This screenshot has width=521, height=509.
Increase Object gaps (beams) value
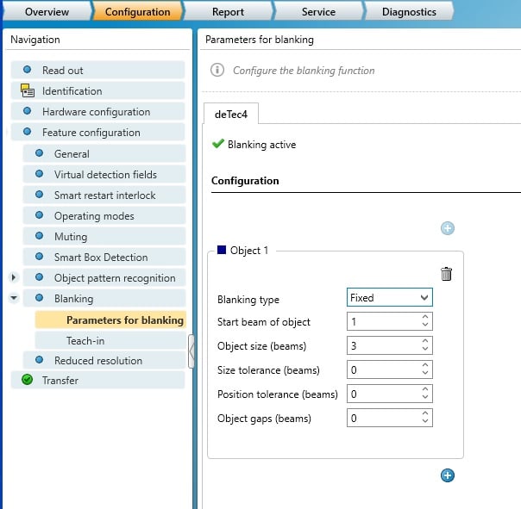[x=425, y=413]
